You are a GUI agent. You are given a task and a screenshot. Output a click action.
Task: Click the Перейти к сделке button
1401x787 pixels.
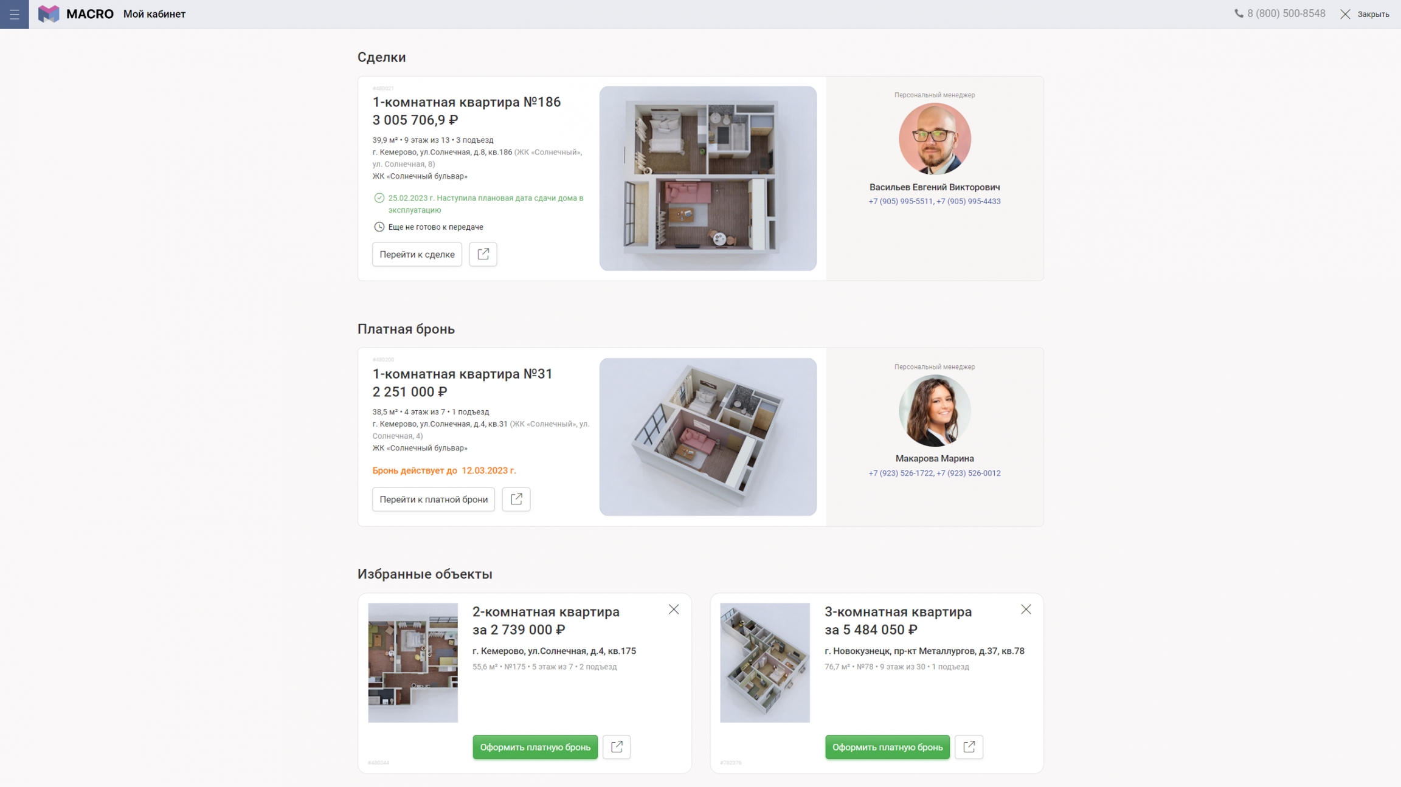pyautogui.click(x=417, y=254)
